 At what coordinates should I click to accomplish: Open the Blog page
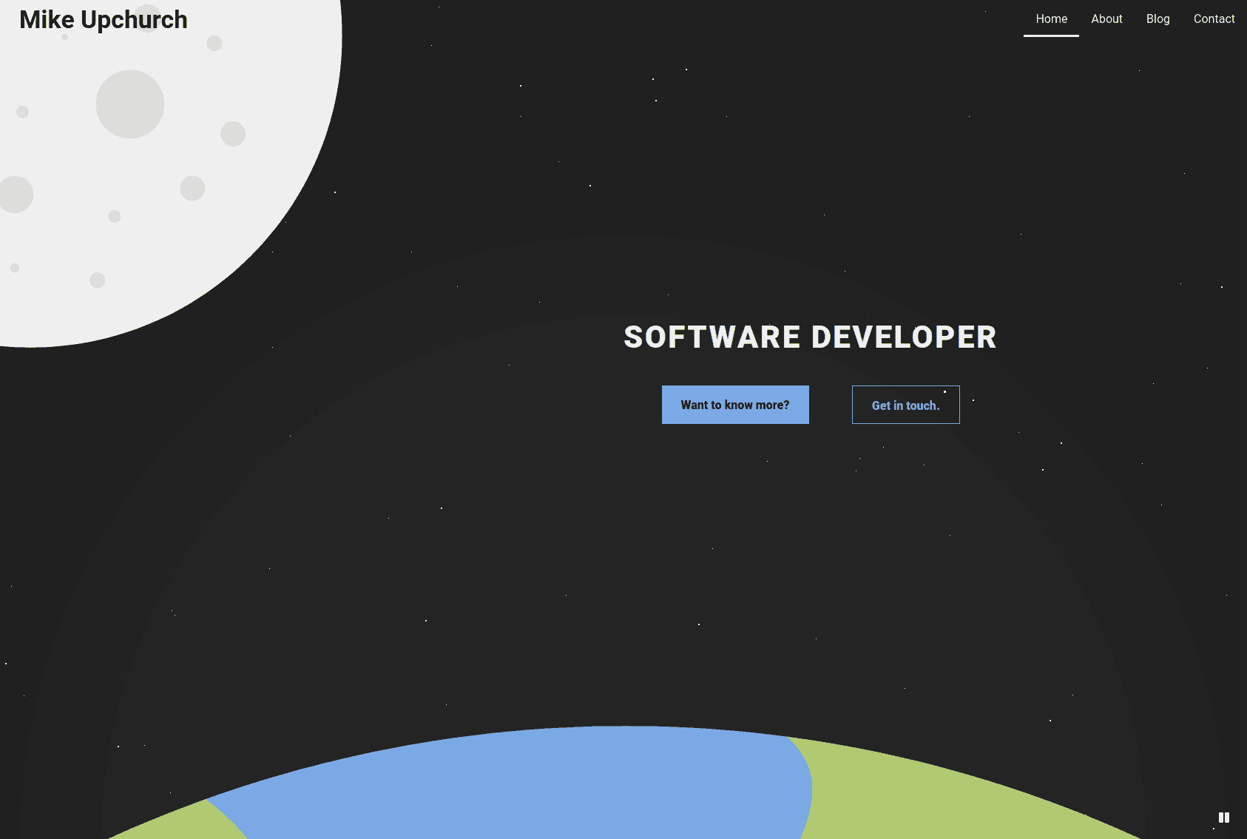(1158, 19)
